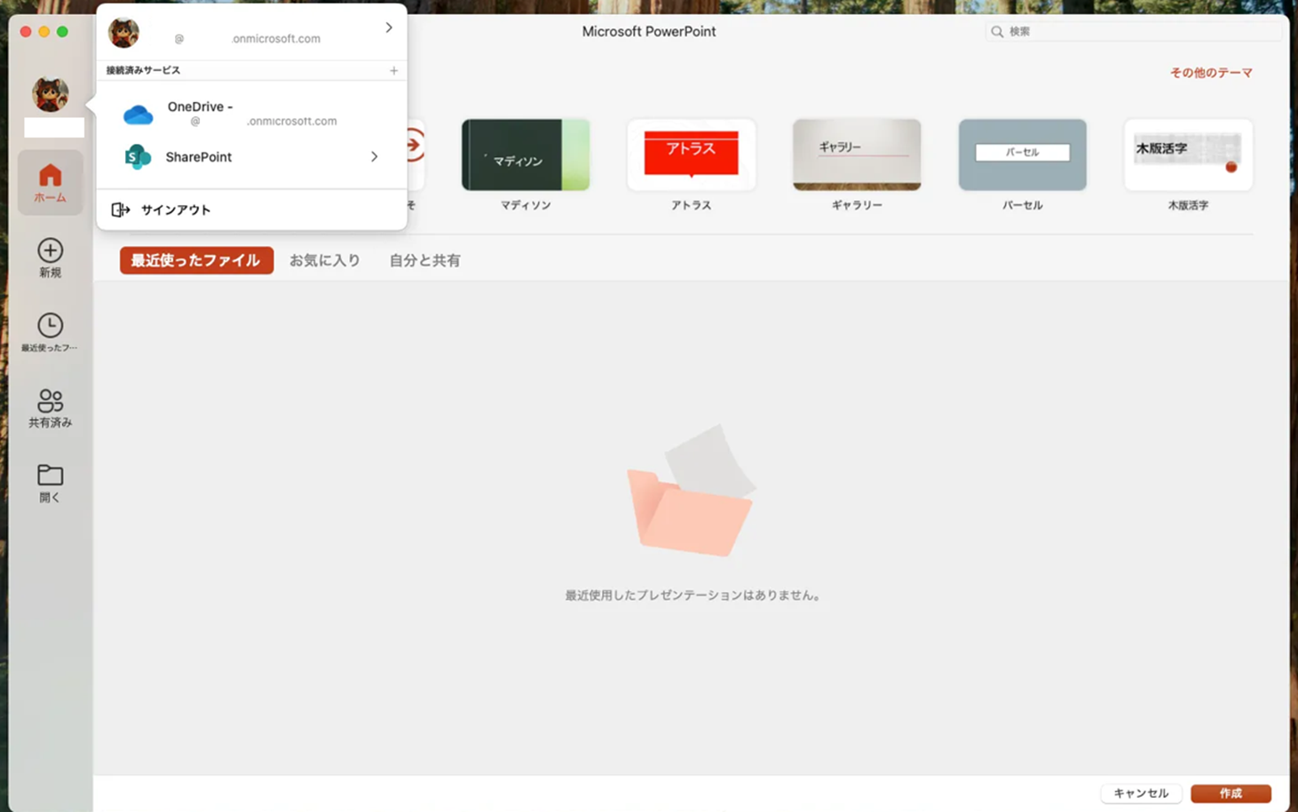Click the account avatar in the sidebar
1298x812 pixels.
click(50, 94)
